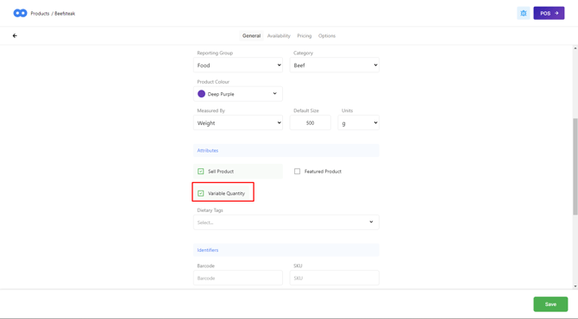Uncheck the Variable Quantity checkbox

coord(201,193)
